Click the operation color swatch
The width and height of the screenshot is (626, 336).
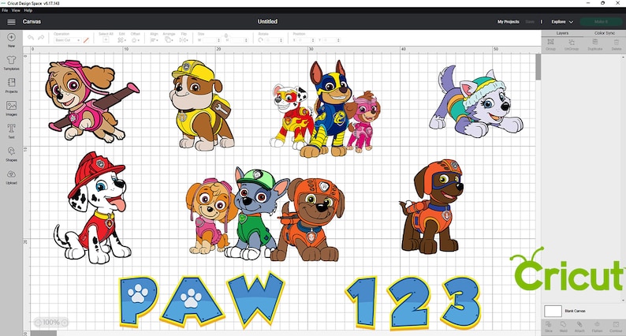coord(86,40)
